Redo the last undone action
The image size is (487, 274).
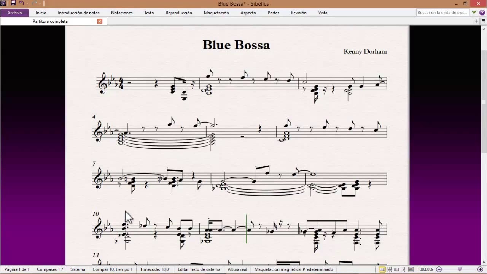point(35,3)
